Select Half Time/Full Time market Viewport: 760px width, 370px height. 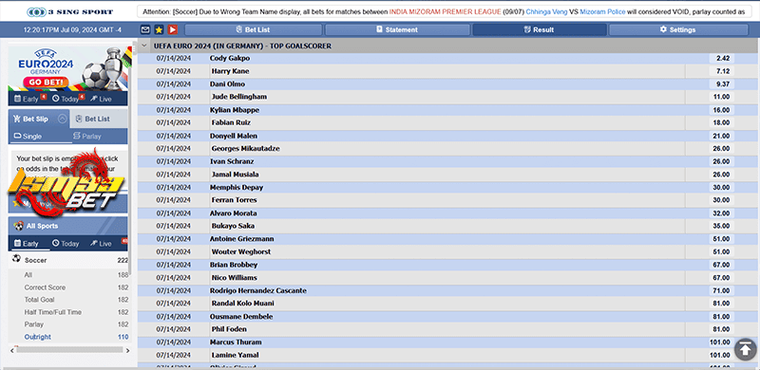53,312
